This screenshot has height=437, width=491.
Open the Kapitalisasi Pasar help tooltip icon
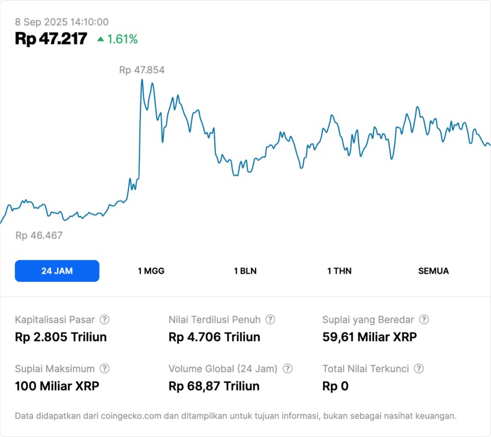105,320
